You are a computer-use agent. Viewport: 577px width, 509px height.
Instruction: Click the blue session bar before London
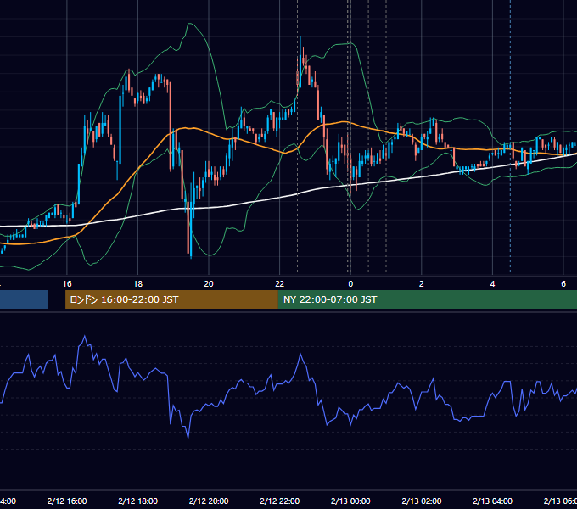pyautogui.click(x=24, y=299)
